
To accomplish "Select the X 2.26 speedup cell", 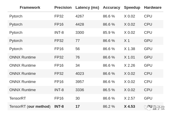I will click(130, 66).
